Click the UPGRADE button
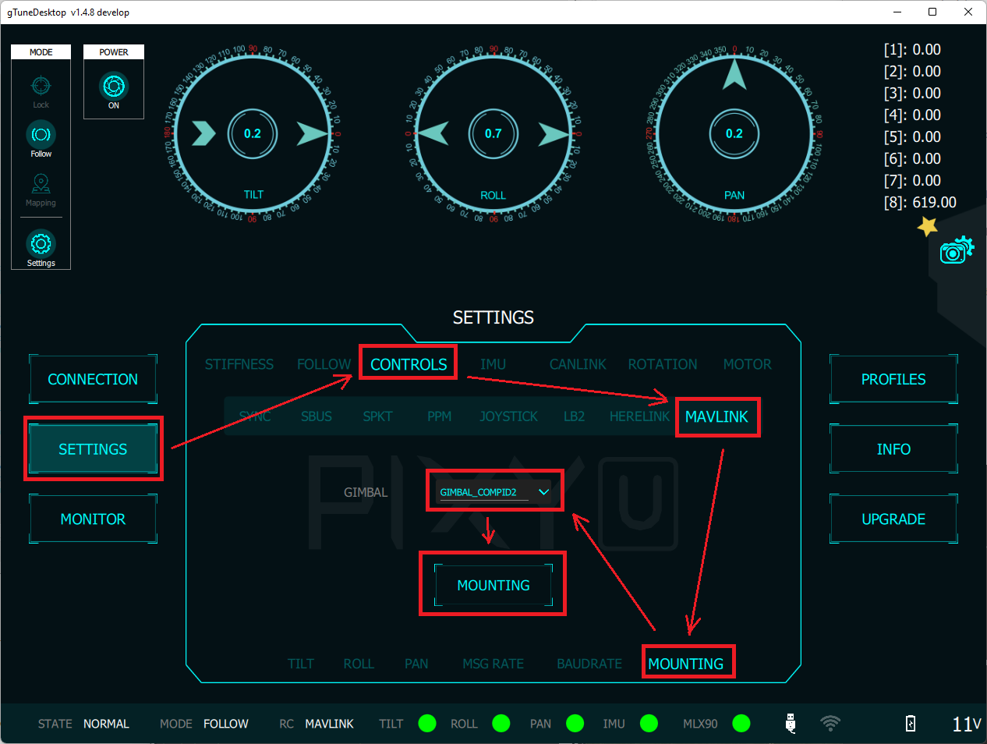Image resolution: width=987 pixels, height=744 pixels. pos(893,519)
